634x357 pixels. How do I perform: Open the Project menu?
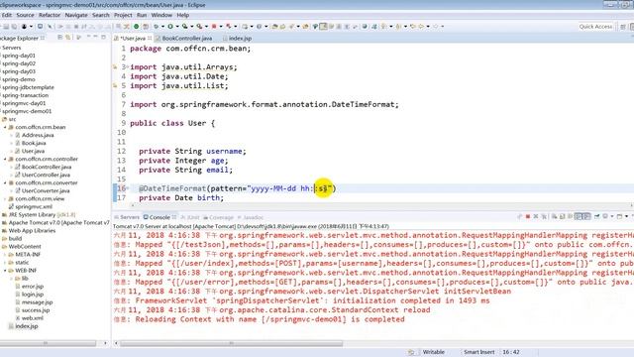click(x=123, y=15)
